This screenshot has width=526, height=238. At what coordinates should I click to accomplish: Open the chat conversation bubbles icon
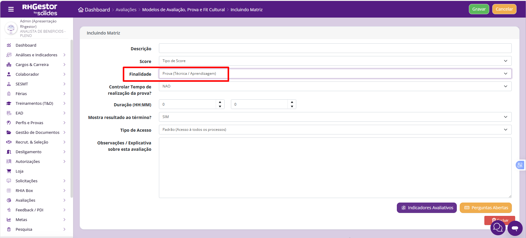point(498,228)
